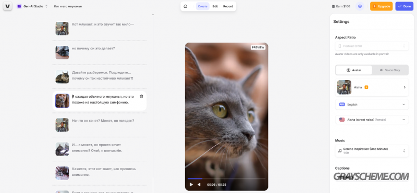
Task: Open Aisha avatar selection chevron
Action: coord(404,87)
